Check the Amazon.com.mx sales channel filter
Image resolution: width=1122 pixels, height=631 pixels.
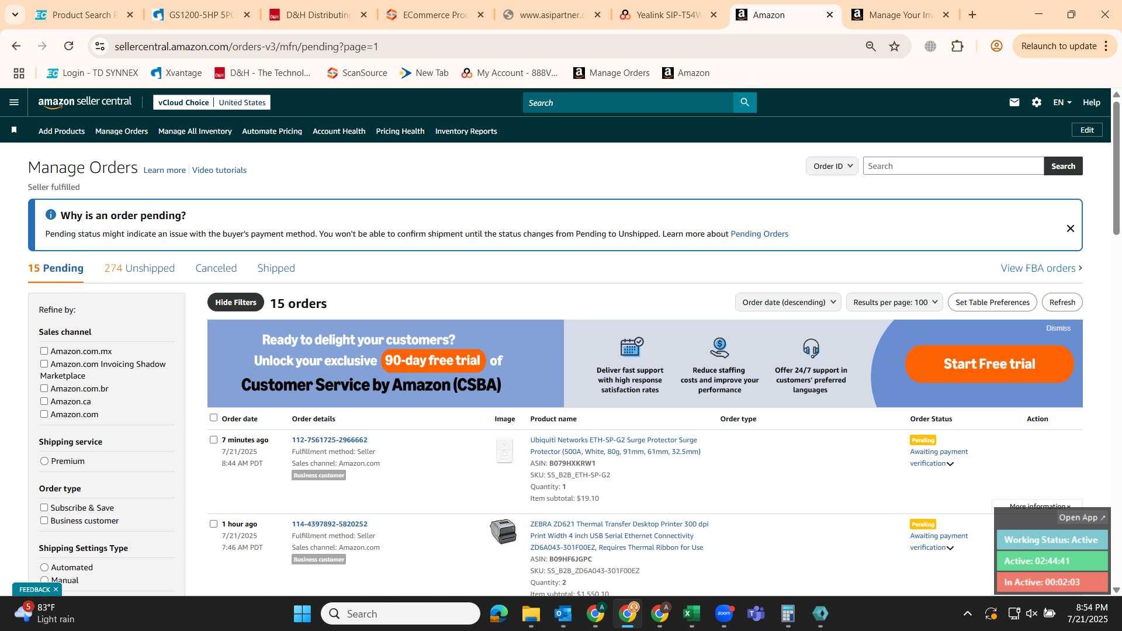(x=44, y=351)
